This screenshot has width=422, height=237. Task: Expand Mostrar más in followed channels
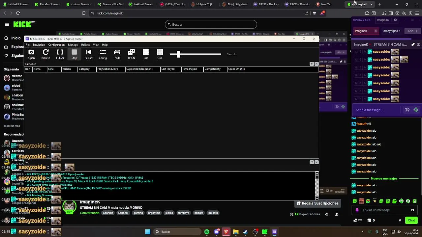coord(12,126)
